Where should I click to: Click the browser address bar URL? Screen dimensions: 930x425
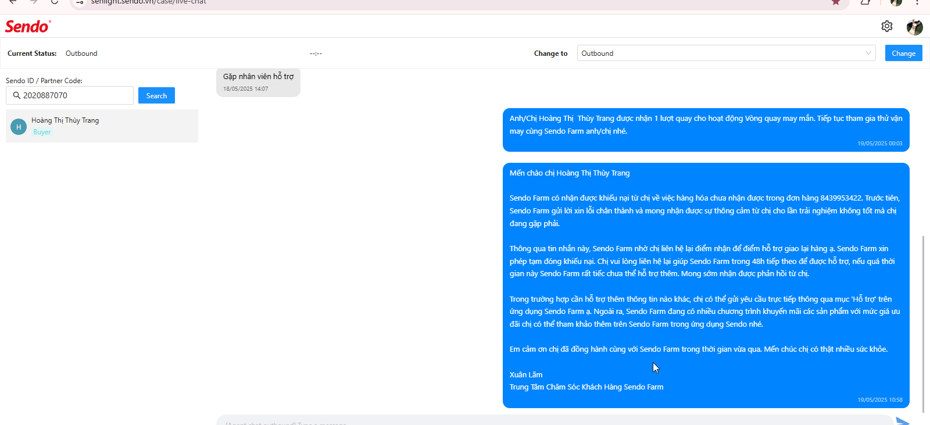coord(149,2)
